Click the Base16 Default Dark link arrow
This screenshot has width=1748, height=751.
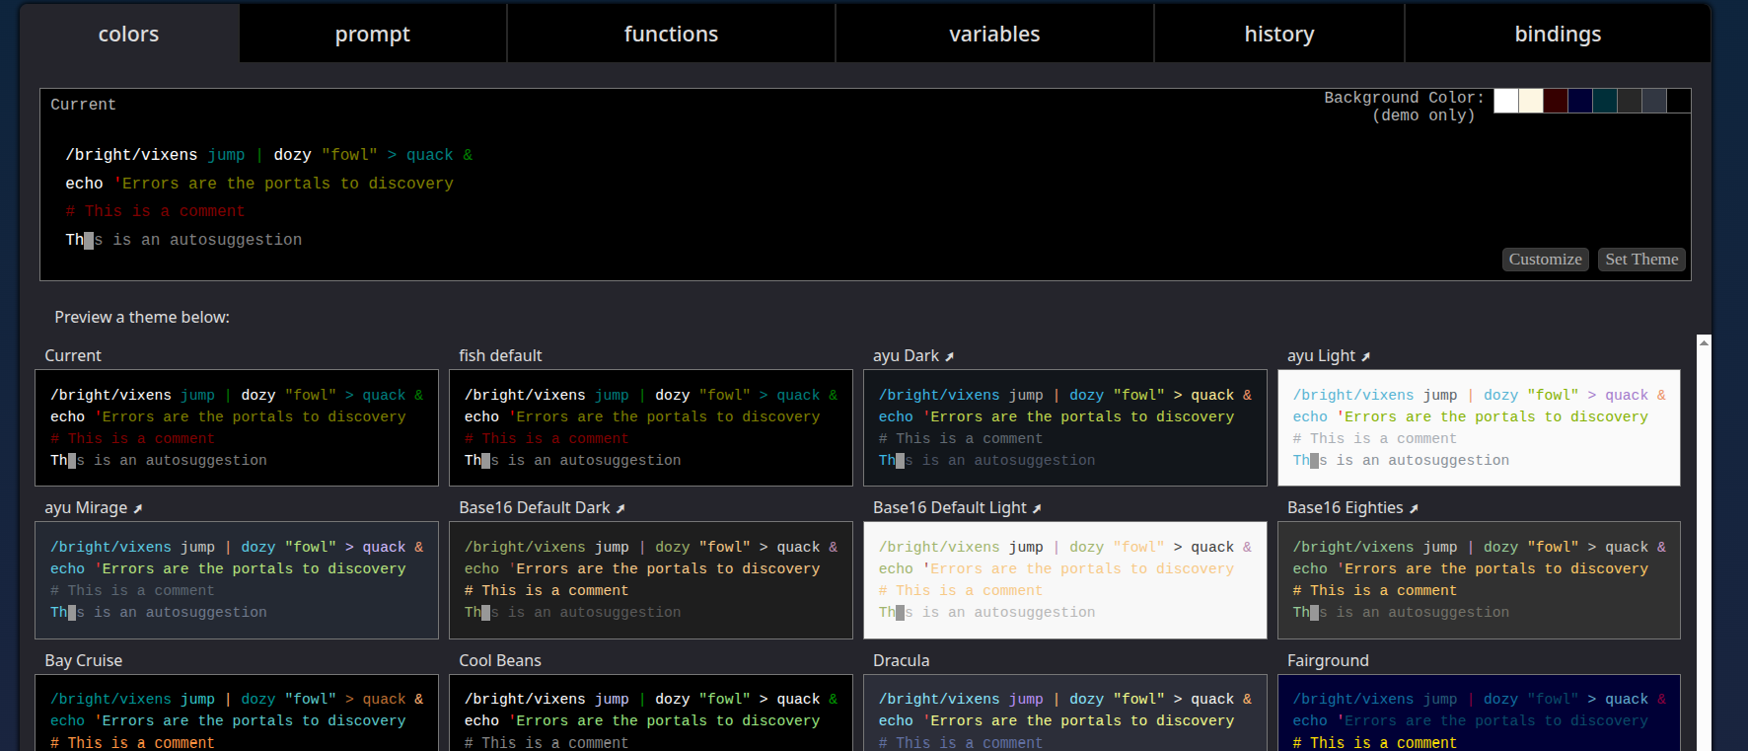pos(620,508)
